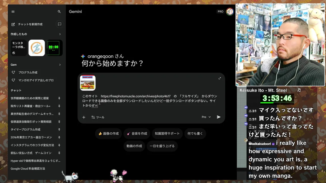Expand the prompt box to full screen
Screen dimensions: 326x183
(220, 78)
